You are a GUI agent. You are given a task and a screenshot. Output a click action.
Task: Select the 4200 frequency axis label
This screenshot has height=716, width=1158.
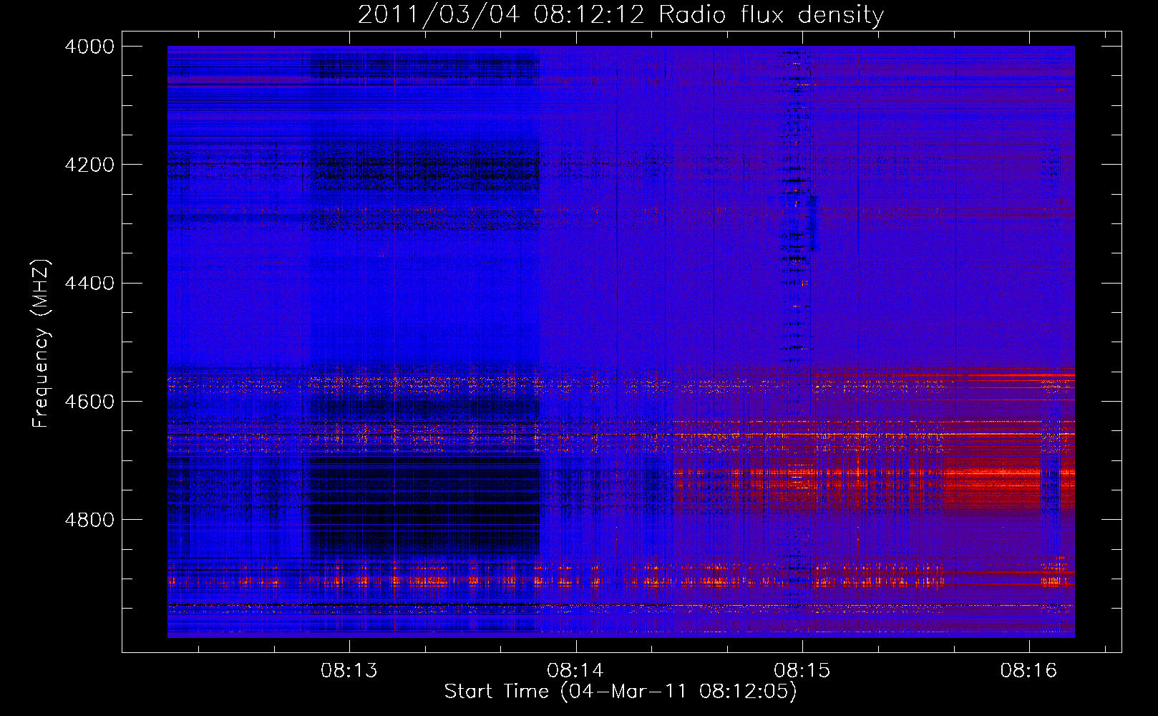(x=89, y=165)
